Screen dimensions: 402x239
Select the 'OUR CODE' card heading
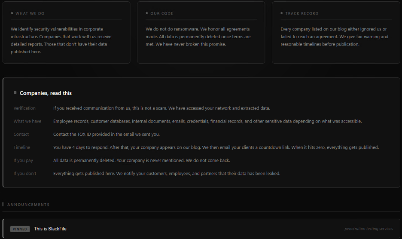pyautogui.click(x=162, y=13)
